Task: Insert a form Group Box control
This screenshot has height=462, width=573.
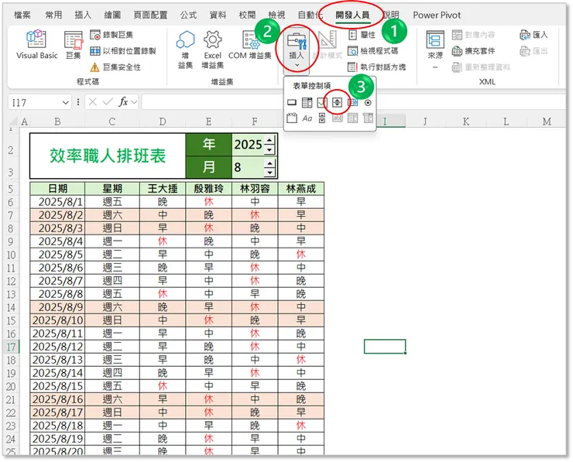Action: pos(292,118)
